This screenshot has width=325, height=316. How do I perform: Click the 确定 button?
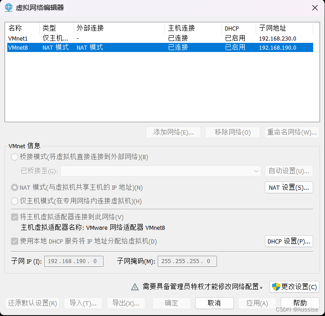(x=171, y=303)
